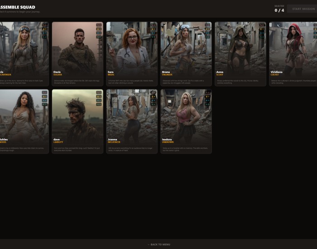Click dave's green stat badge
Viewport: 317px width, 249px height.
[x=99, y=104]
